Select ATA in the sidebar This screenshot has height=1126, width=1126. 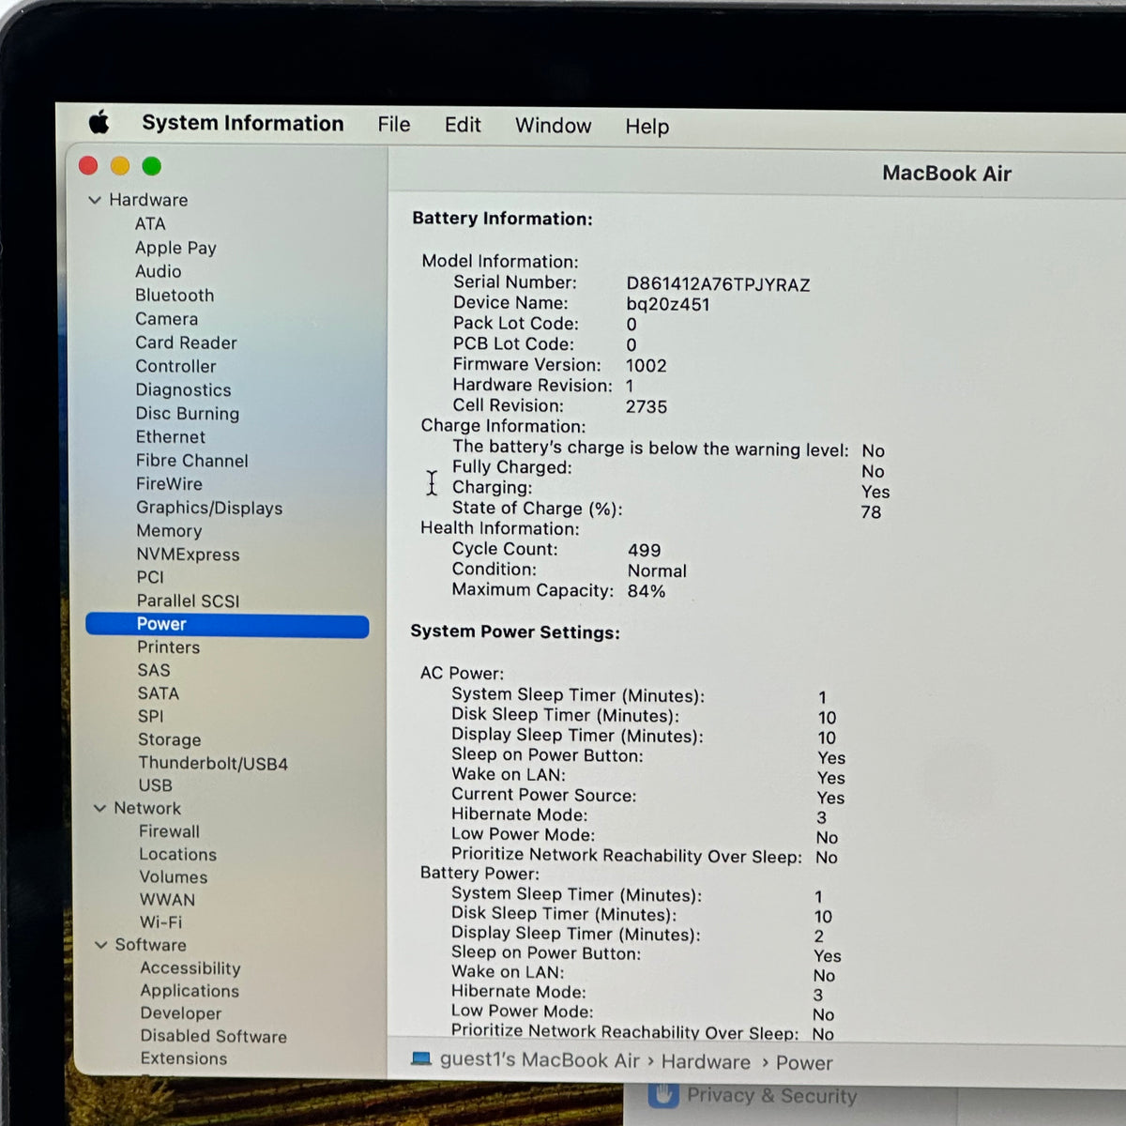pyautogui.click(x=150, y=223)
